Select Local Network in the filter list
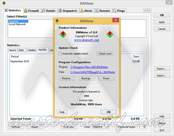 coord(17,24)
